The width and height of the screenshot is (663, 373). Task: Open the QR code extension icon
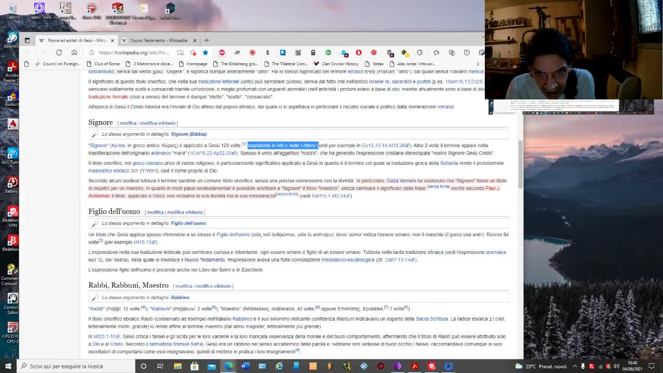[298, 52]
